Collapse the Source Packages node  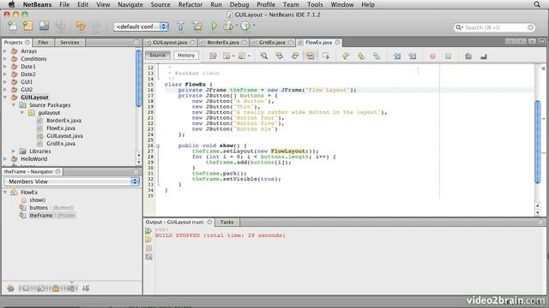(14, 104)
